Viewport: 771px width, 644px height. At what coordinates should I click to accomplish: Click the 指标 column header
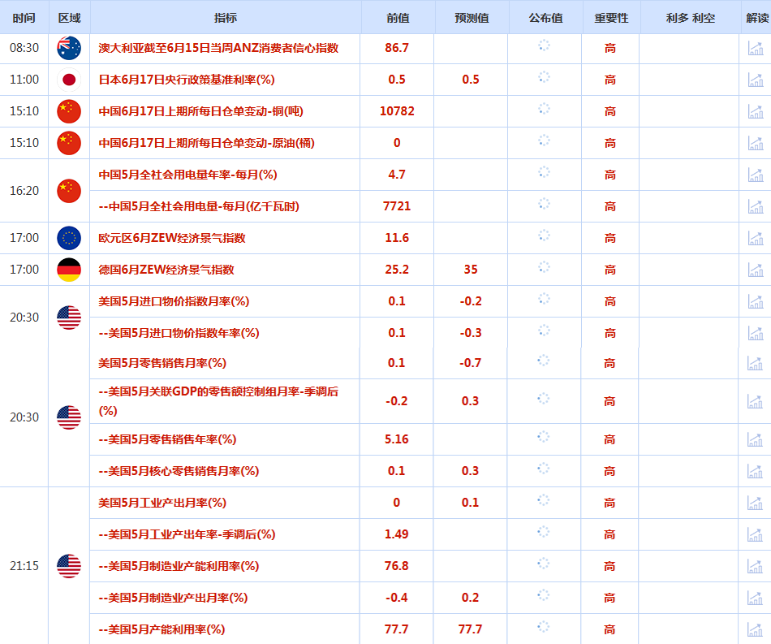click(x=226, y=18)
